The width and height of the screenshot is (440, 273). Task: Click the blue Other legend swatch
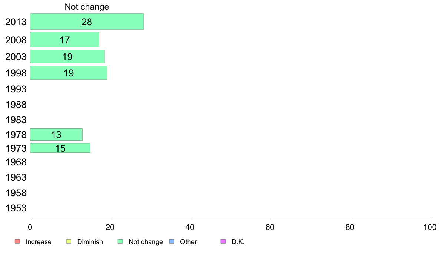[x=172, y=241]
